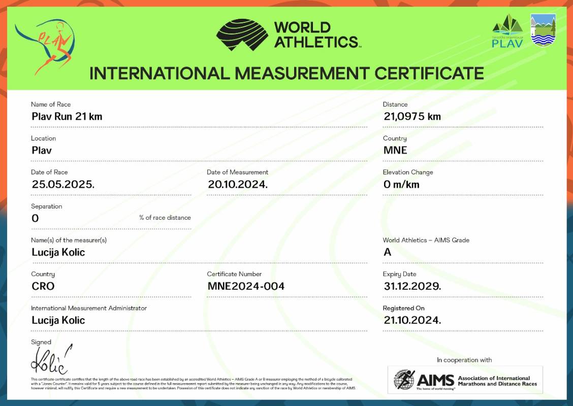This screenshot has height=406, width=573.
Task: Click the 'In cooperation with' text
Action: coord(464,360)
